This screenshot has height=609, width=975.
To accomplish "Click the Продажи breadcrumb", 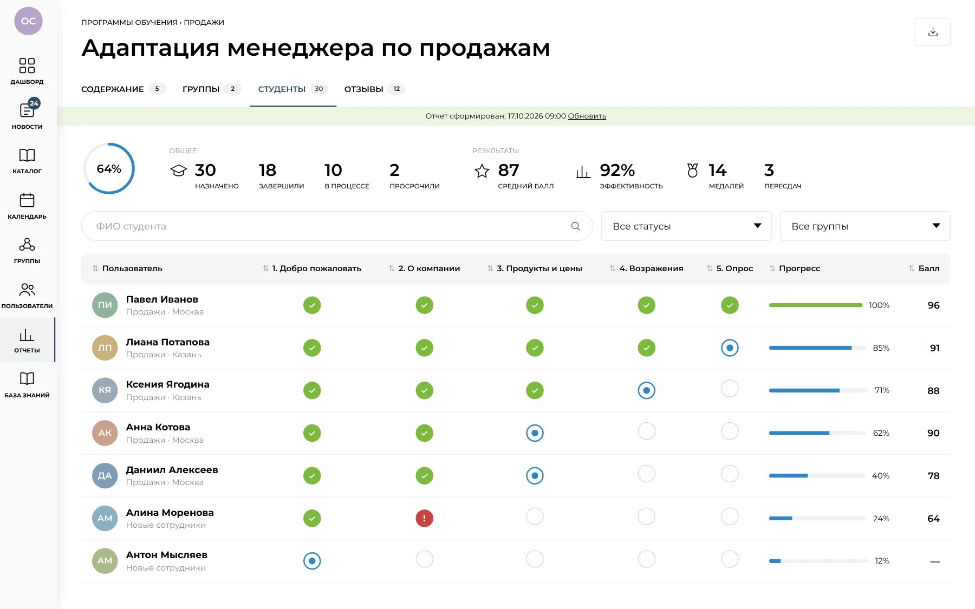I will point(204,22).
